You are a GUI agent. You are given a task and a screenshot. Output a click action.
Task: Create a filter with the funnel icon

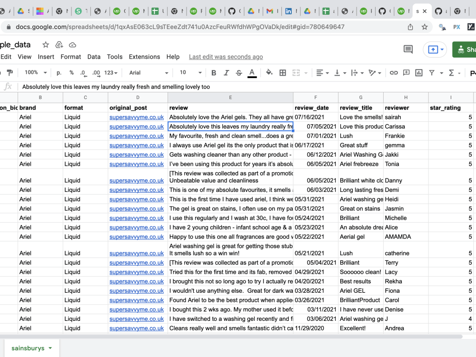(432, 73)
